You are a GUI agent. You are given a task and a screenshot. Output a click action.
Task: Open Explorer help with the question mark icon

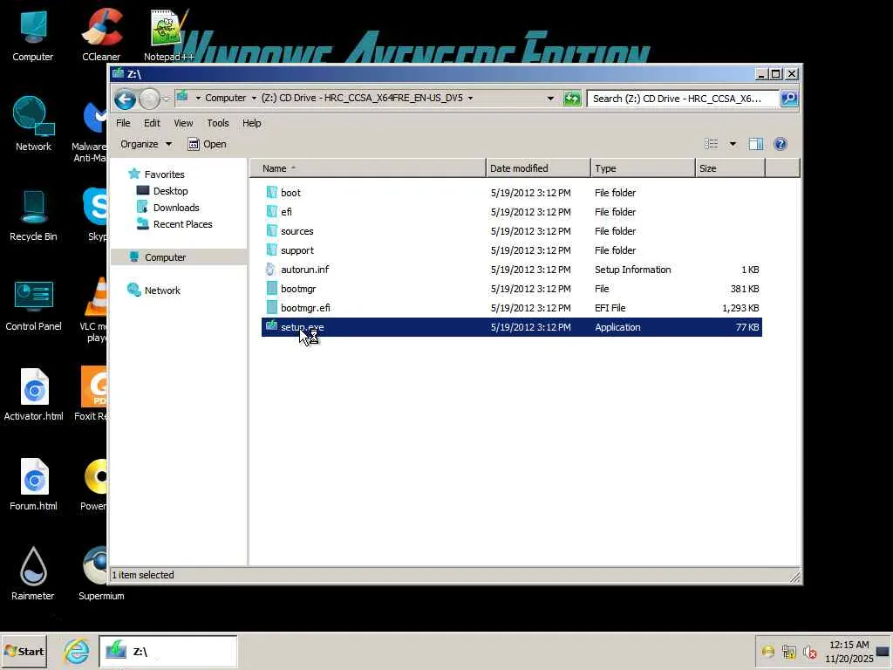[781, 144]
